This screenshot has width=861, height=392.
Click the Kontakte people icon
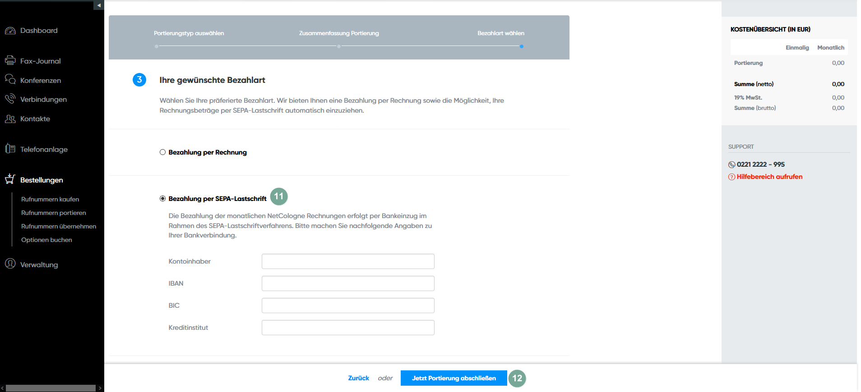(10, 119)
